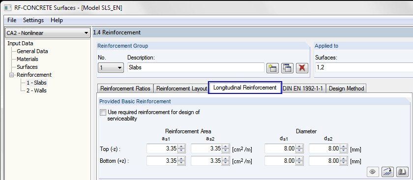Click the Input Data tree root
Viewport: 413px width, 180px height.
pyautogui.click(x=20, y=43)
